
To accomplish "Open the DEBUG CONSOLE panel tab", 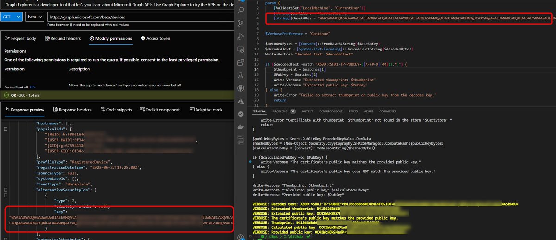I will point(331,111).
